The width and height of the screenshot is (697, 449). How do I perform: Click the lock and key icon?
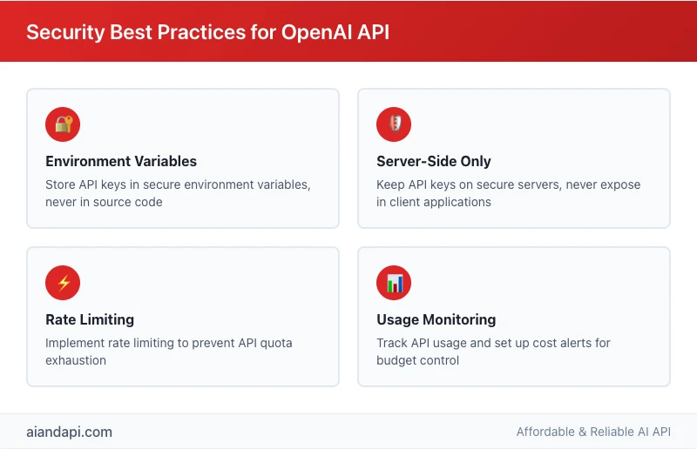(63, 124)
